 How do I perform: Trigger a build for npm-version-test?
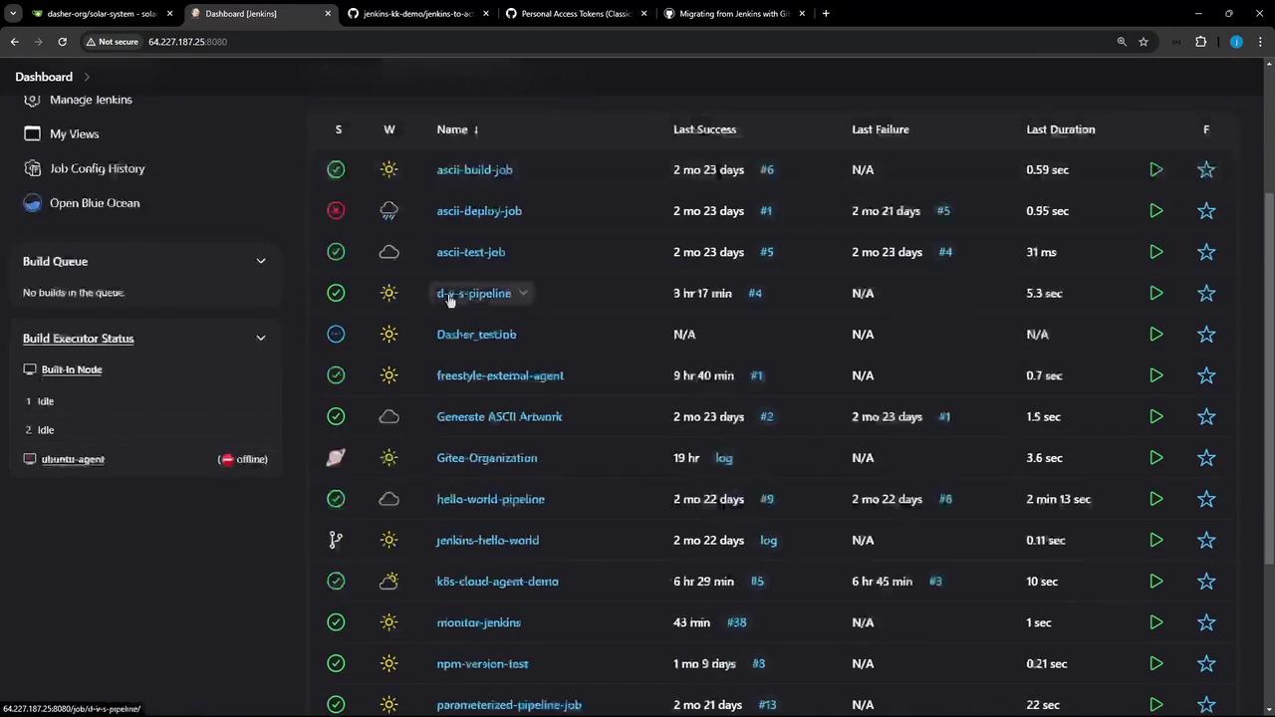pos(1155,664)
